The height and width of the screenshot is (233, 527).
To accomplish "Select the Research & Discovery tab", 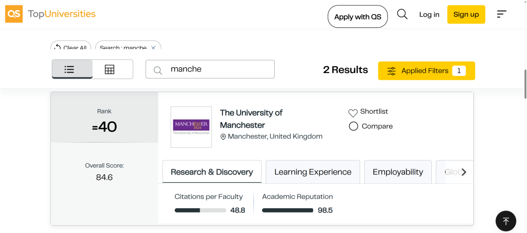I will [212, 172].
